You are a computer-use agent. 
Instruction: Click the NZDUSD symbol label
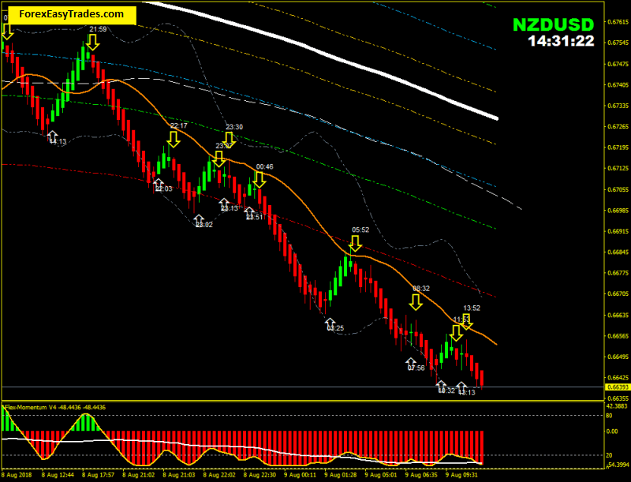[x=552, y=24]
